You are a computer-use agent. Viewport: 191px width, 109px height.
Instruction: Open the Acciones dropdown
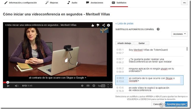click(x=179, y=34)
